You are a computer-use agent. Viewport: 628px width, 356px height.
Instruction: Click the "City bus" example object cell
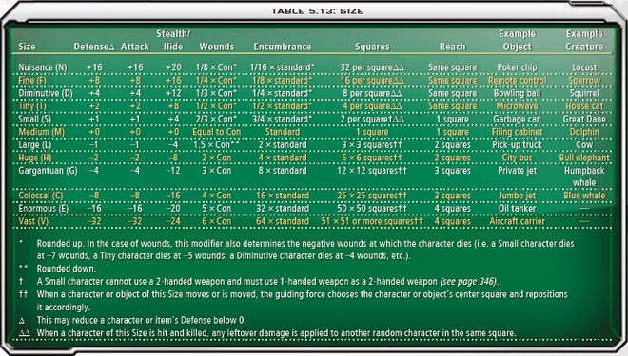tap(517, 158)
